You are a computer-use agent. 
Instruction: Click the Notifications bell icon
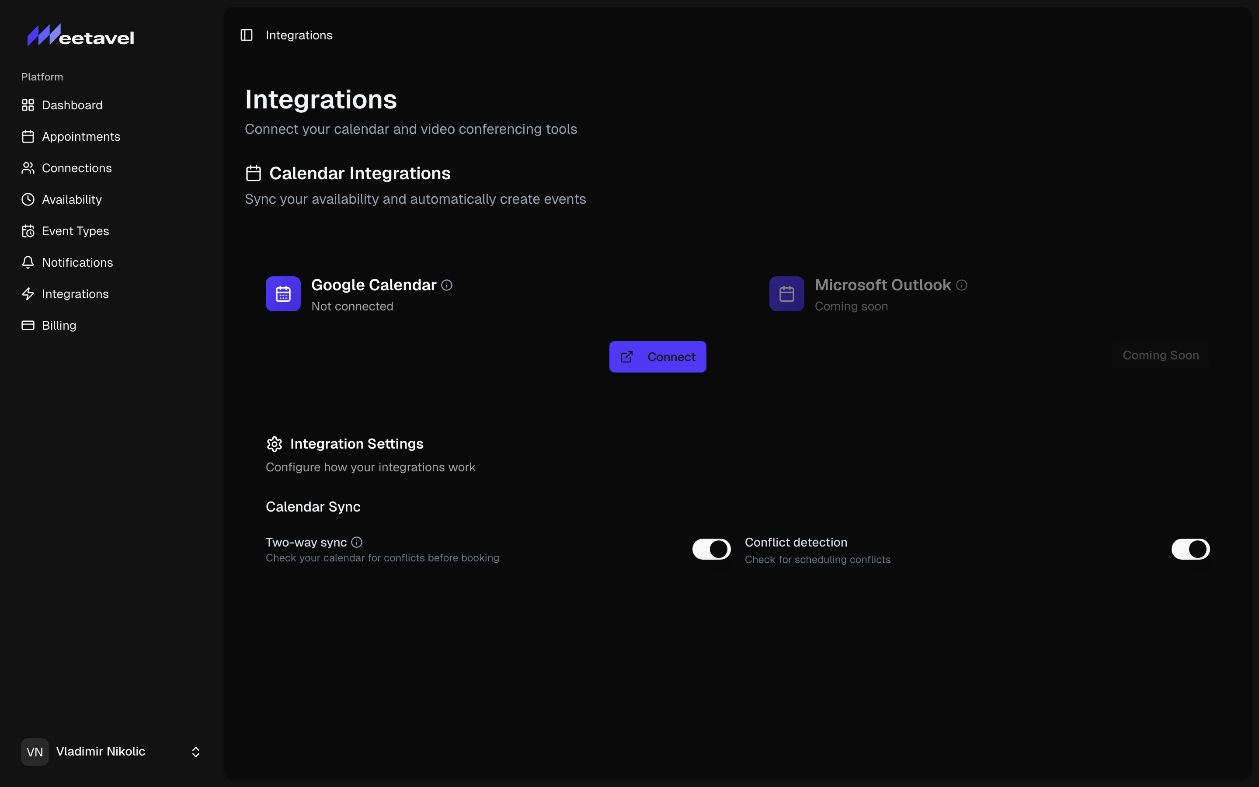pos(28,262)
